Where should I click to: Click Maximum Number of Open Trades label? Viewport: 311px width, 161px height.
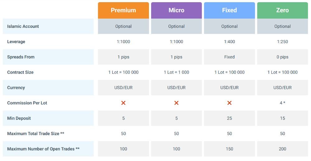click(43, 149)
